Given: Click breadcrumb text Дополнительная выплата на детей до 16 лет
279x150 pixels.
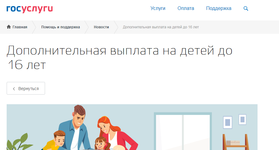Looking at the screenshot, I should pyautogui.click(x=161, y=27).
